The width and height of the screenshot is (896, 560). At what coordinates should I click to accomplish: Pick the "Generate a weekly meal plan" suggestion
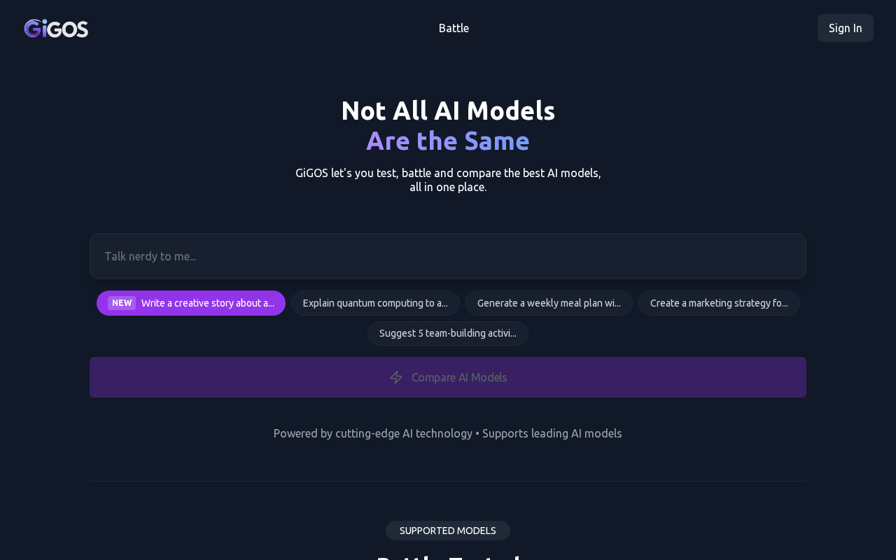549,303
